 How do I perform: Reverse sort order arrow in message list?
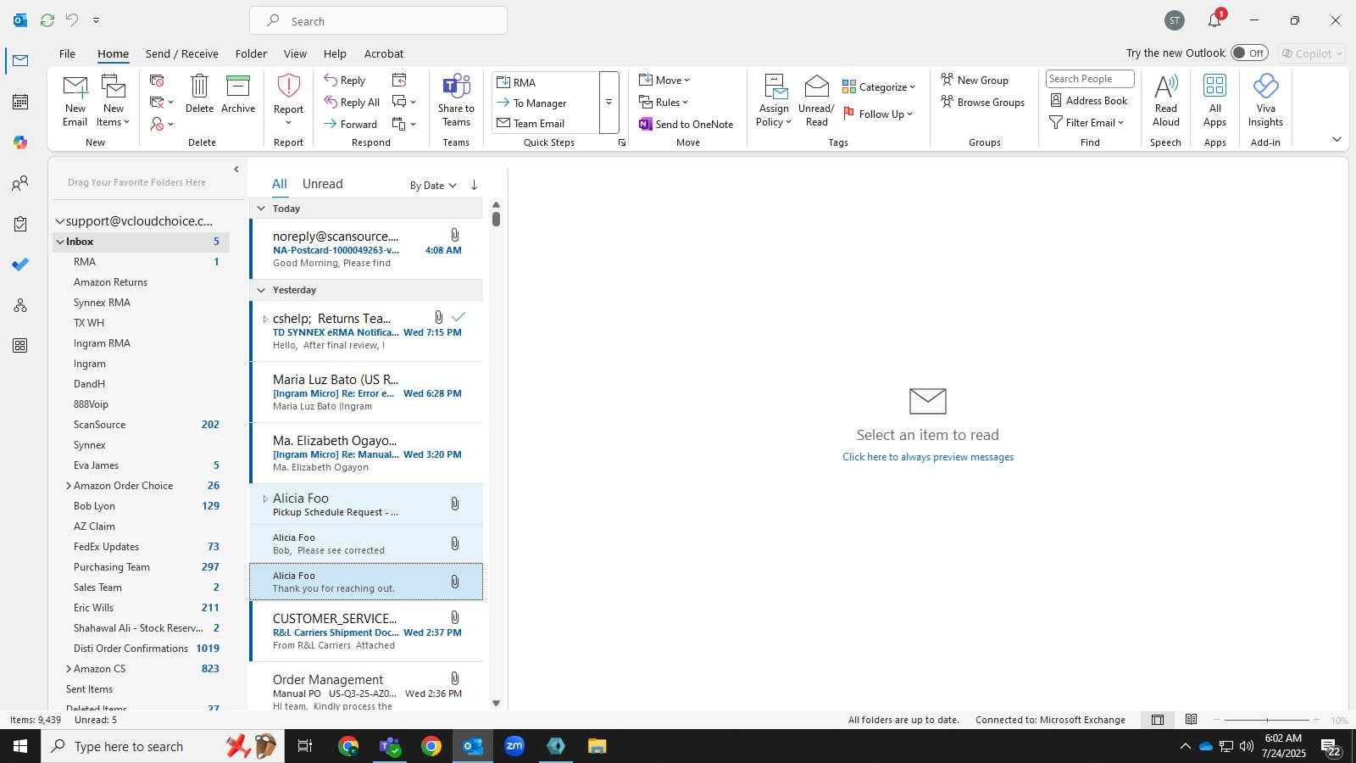click(474, 185)
